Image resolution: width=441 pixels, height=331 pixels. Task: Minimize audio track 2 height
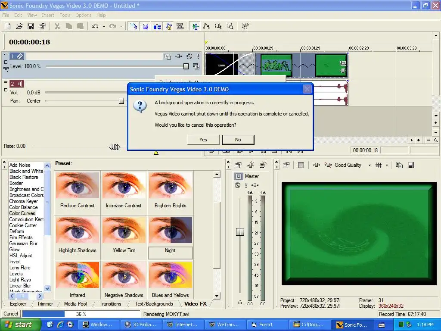[6, 82]
